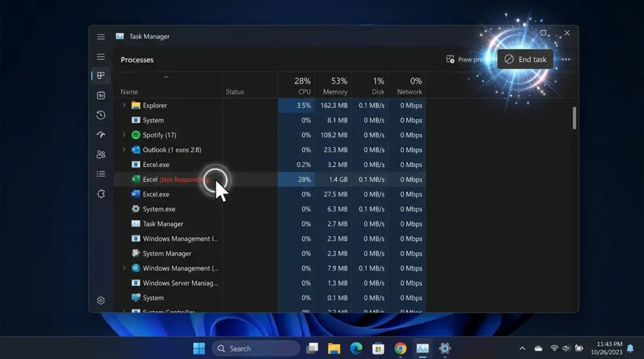This screenshot has width=644, height=359.
Task: Open Task Manager settings gear
Action: pos(101,301)
